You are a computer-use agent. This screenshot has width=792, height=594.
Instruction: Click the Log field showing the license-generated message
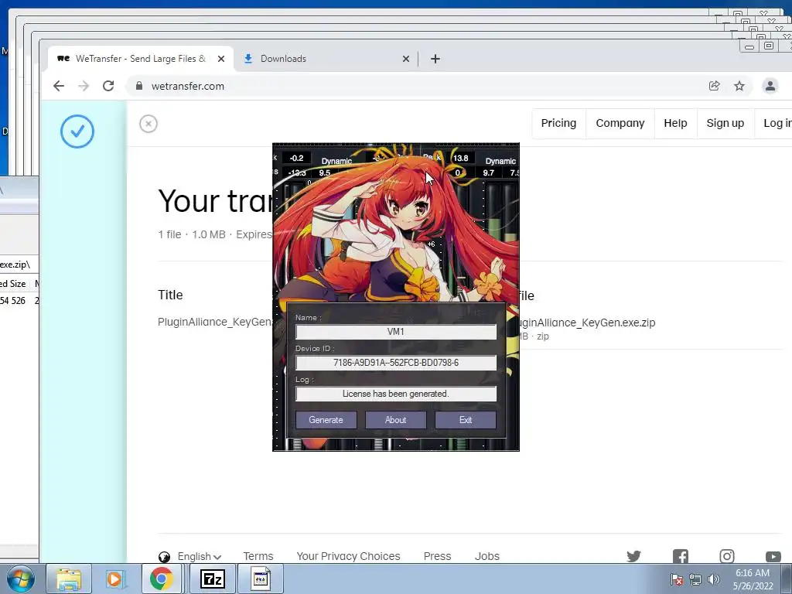tap(395, 394)
